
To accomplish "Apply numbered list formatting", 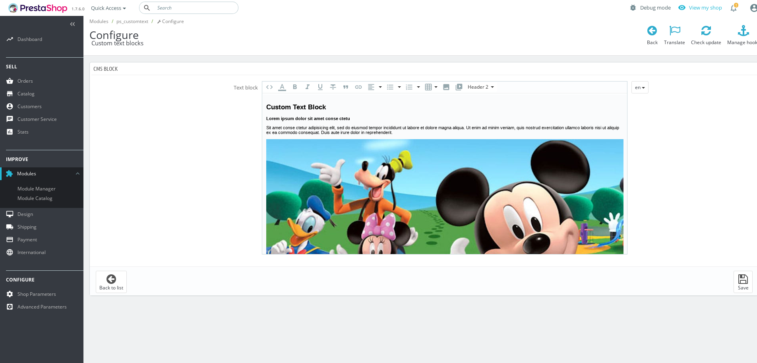I will point(409,87).
